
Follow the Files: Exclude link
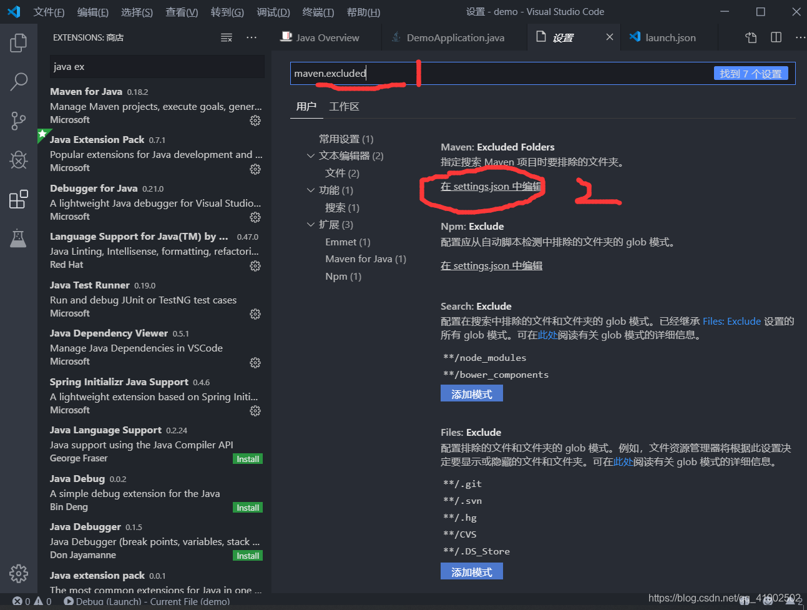(731, 322)
